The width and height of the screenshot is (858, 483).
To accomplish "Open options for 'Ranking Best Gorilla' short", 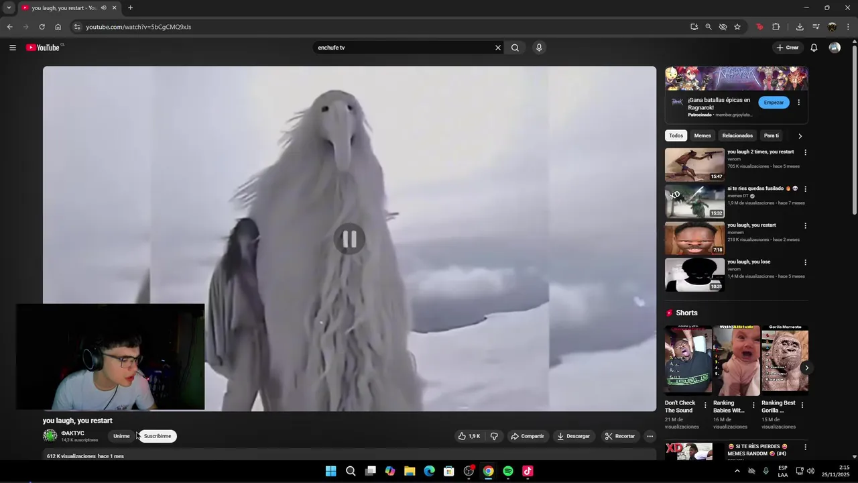I will click(x=802, y=405).
